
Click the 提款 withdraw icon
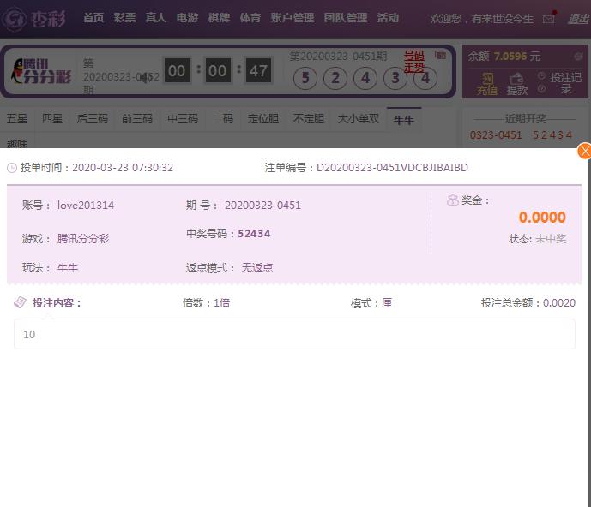[x=516, y=84]
